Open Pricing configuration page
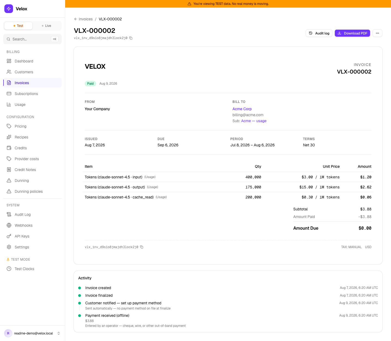The height and width of the screenshot is (341, 391). click(x=32, y=126)
